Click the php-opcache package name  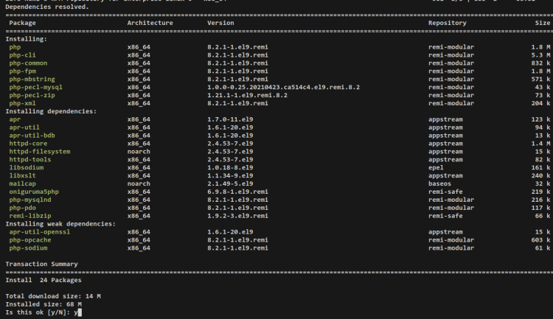29,239
